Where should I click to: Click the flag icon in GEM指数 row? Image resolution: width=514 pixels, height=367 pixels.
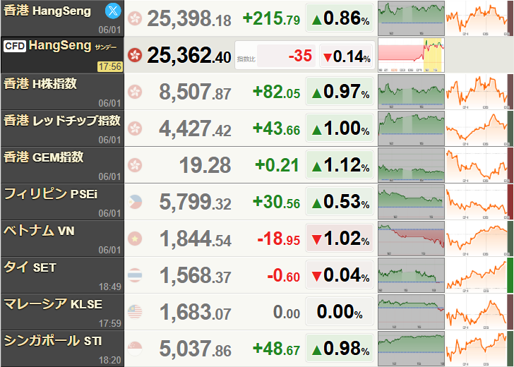(x=135, y=165)
